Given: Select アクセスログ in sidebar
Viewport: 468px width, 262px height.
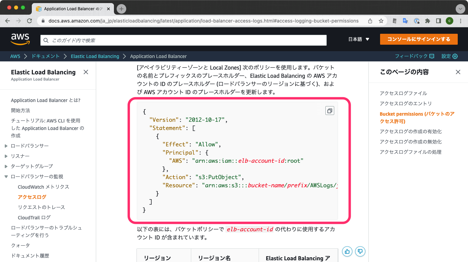Looking at the screenshot, I should click(32, 197).
